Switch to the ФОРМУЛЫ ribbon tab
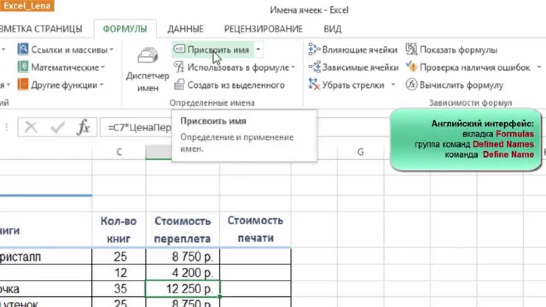The image size is (546, 307). [x=125, y=29]
